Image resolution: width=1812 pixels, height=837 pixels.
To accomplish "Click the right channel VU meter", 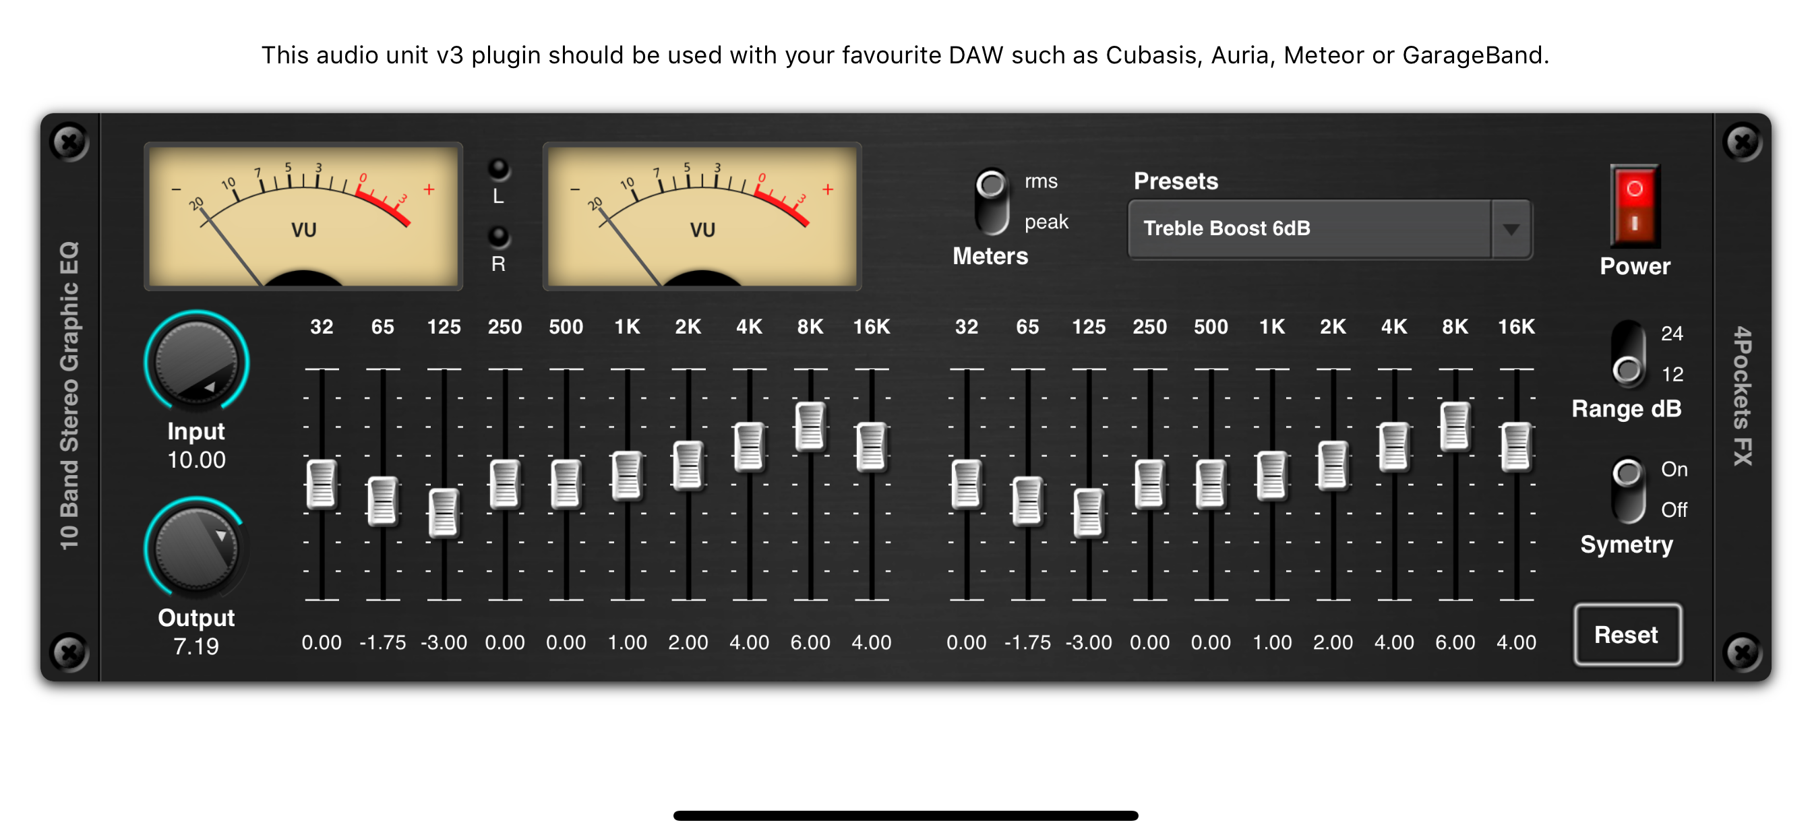I will pos(703,214).
